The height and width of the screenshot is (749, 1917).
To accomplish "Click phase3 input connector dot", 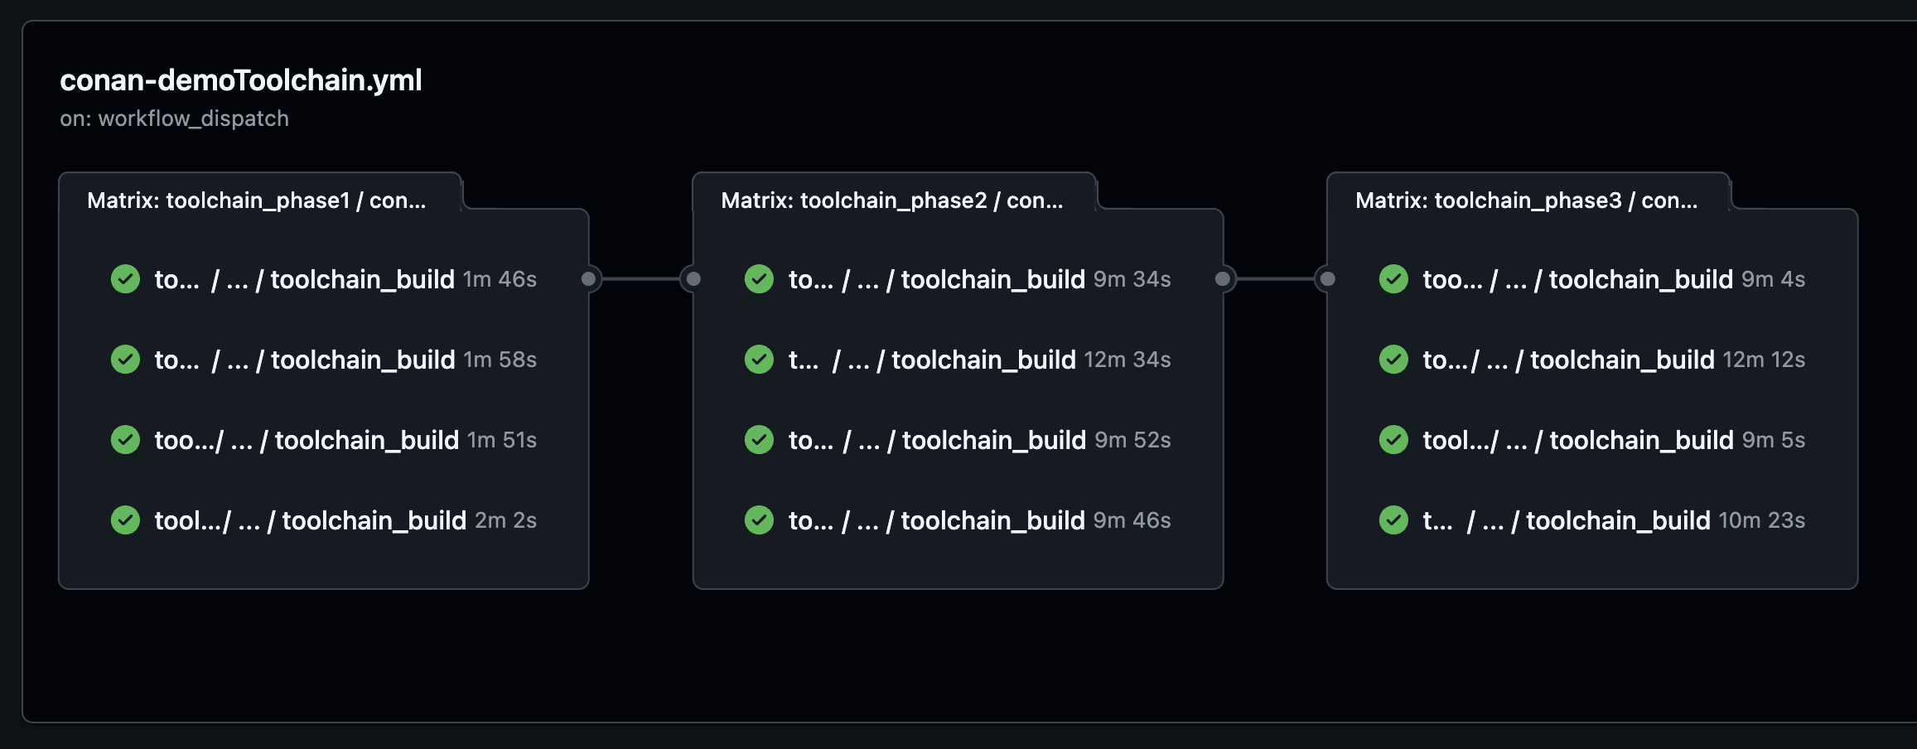I will click(1328, 279).
